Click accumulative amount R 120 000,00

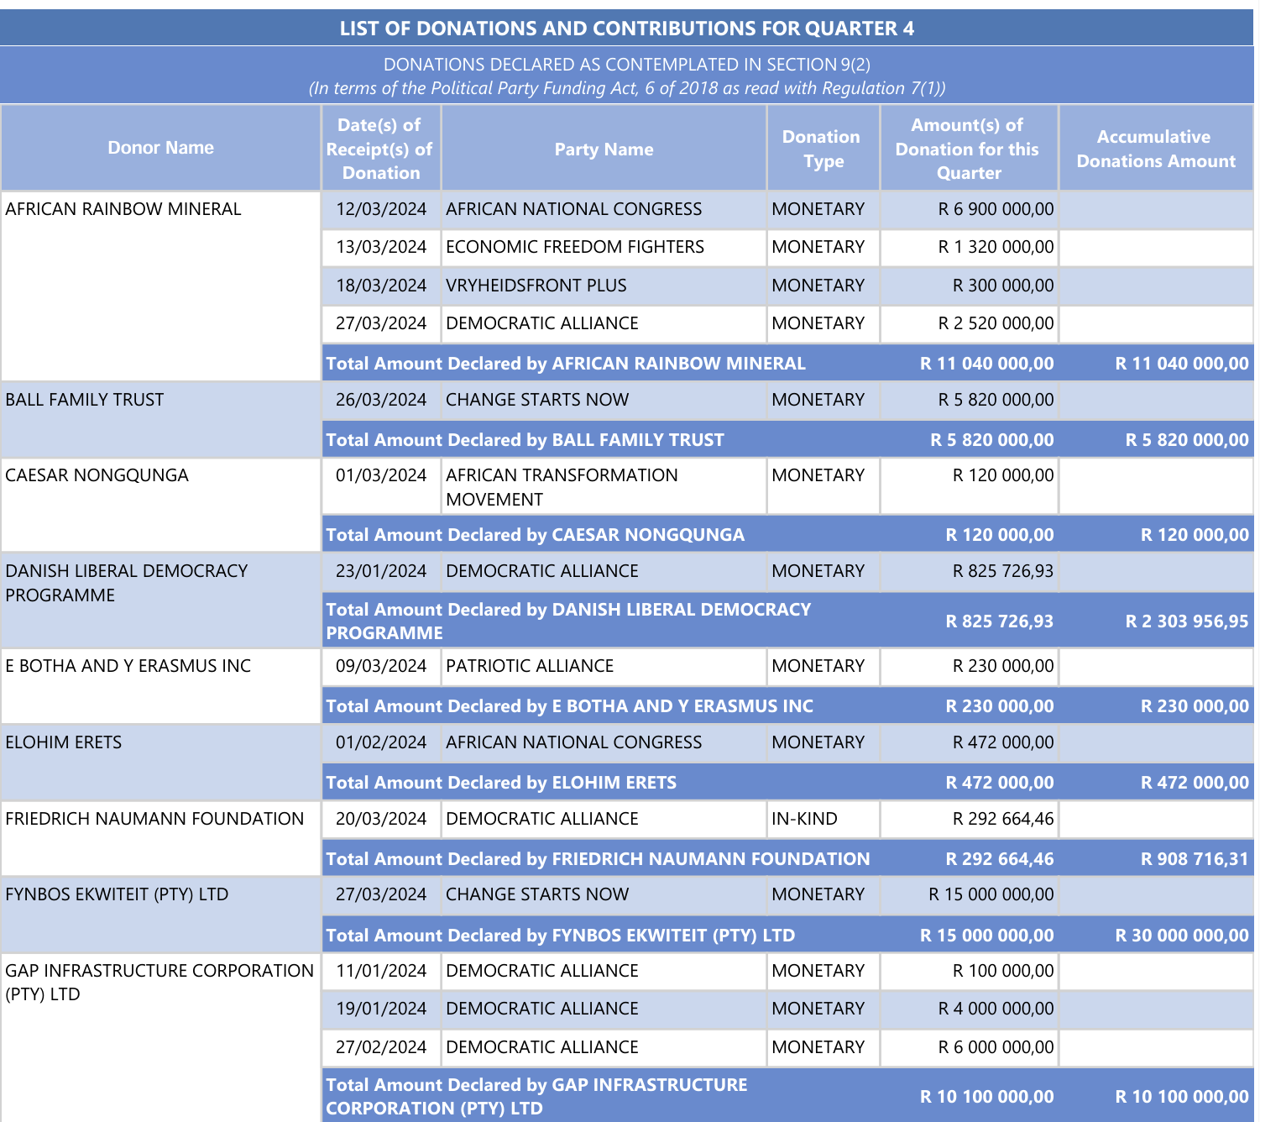pos(1195,535)
